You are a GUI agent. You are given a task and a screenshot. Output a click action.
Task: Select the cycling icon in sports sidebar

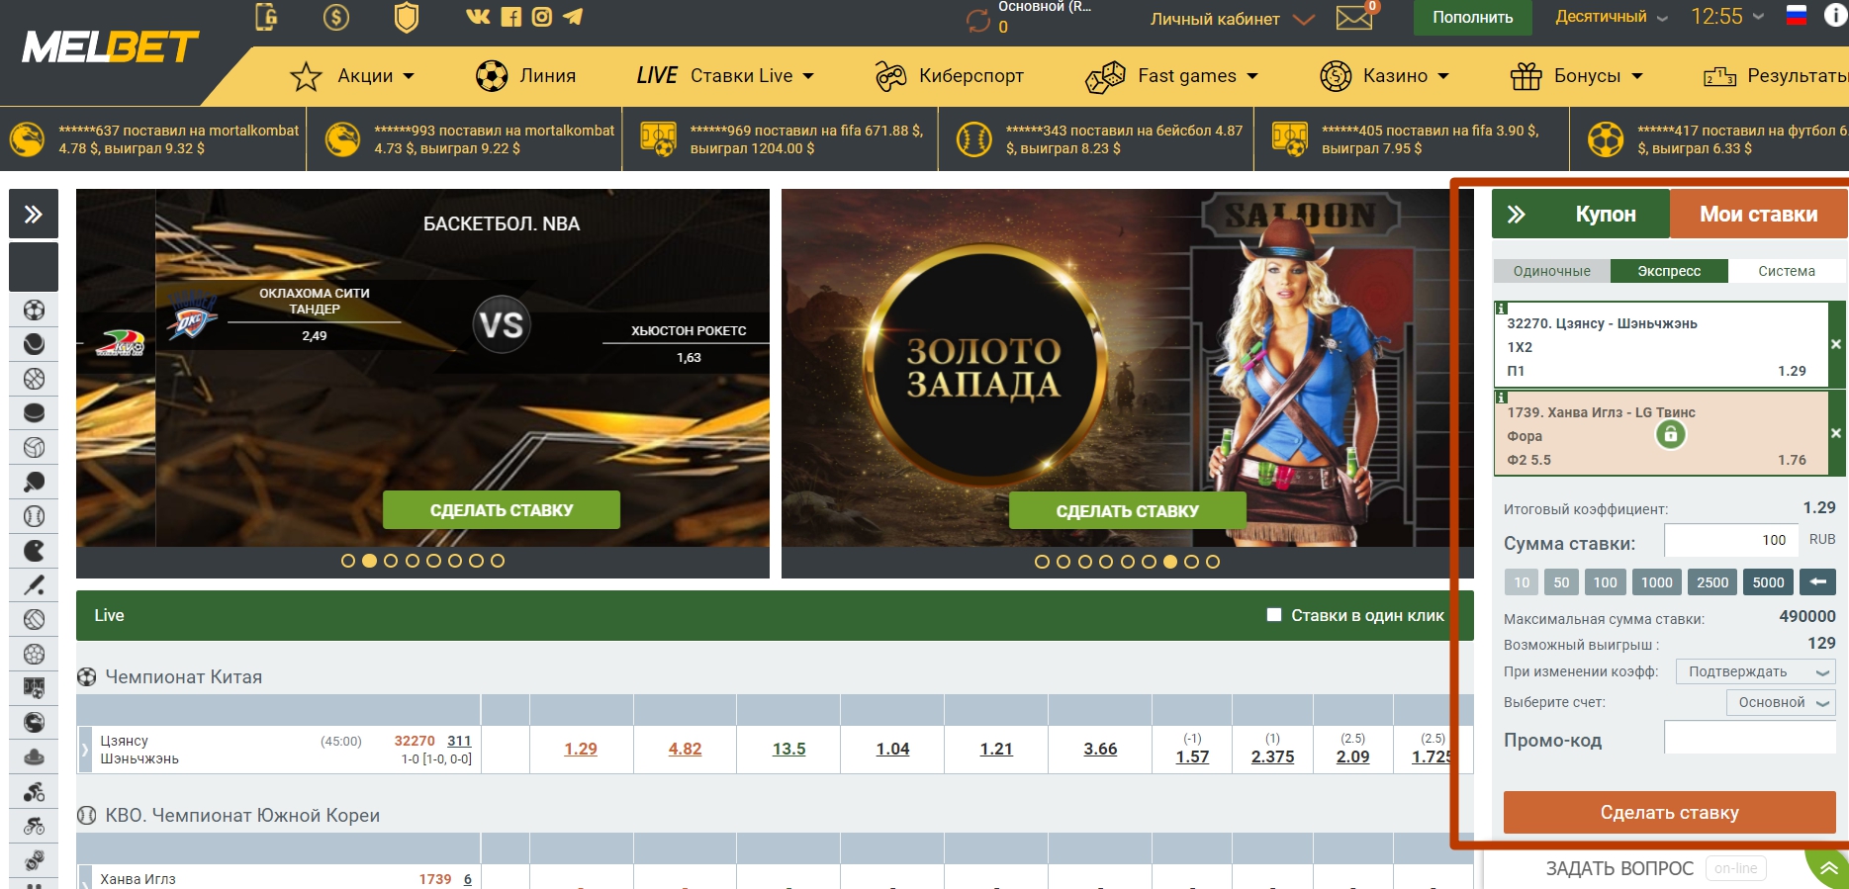[34, 826]
